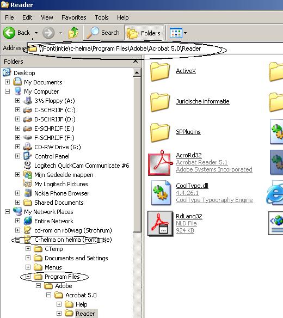Expand My Documents node
This screenshot has height=318, width=283.
[x=7, y=82]
